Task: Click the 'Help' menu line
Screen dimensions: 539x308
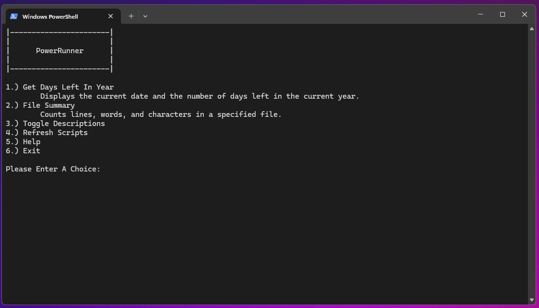Action: click(x=23, y=142)
